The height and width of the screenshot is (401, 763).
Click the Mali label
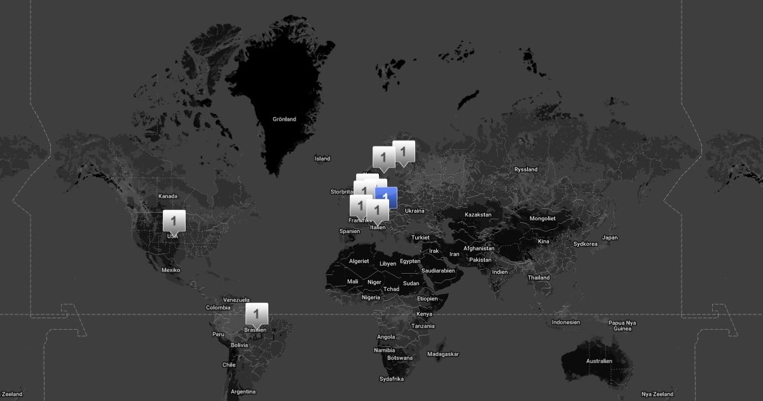[x=352, y=281]
